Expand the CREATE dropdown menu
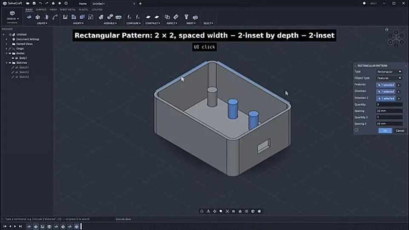 pos(42,23)
